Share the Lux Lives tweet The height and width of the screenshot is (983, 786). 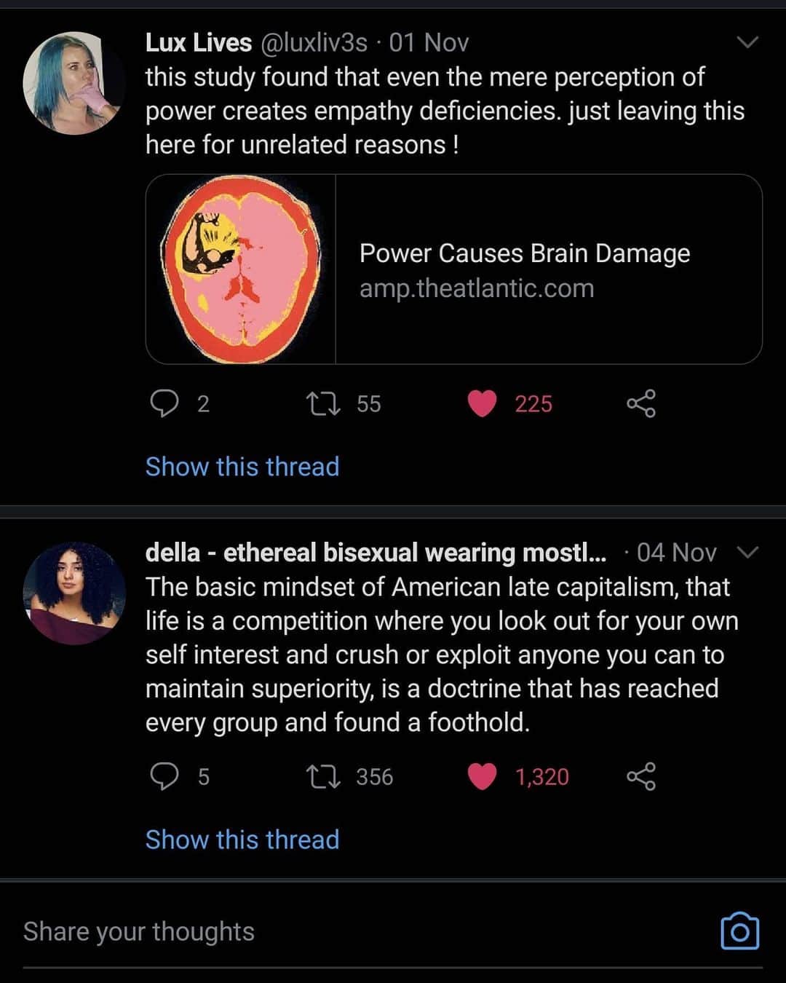coord(641,403)
